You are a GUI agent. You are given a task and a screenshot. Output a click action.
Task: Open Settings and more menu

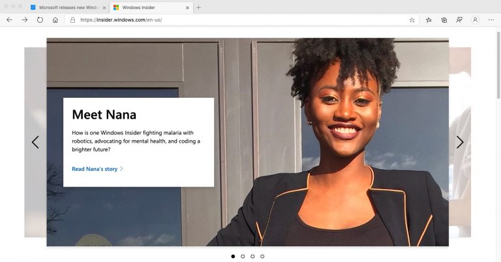491,20
